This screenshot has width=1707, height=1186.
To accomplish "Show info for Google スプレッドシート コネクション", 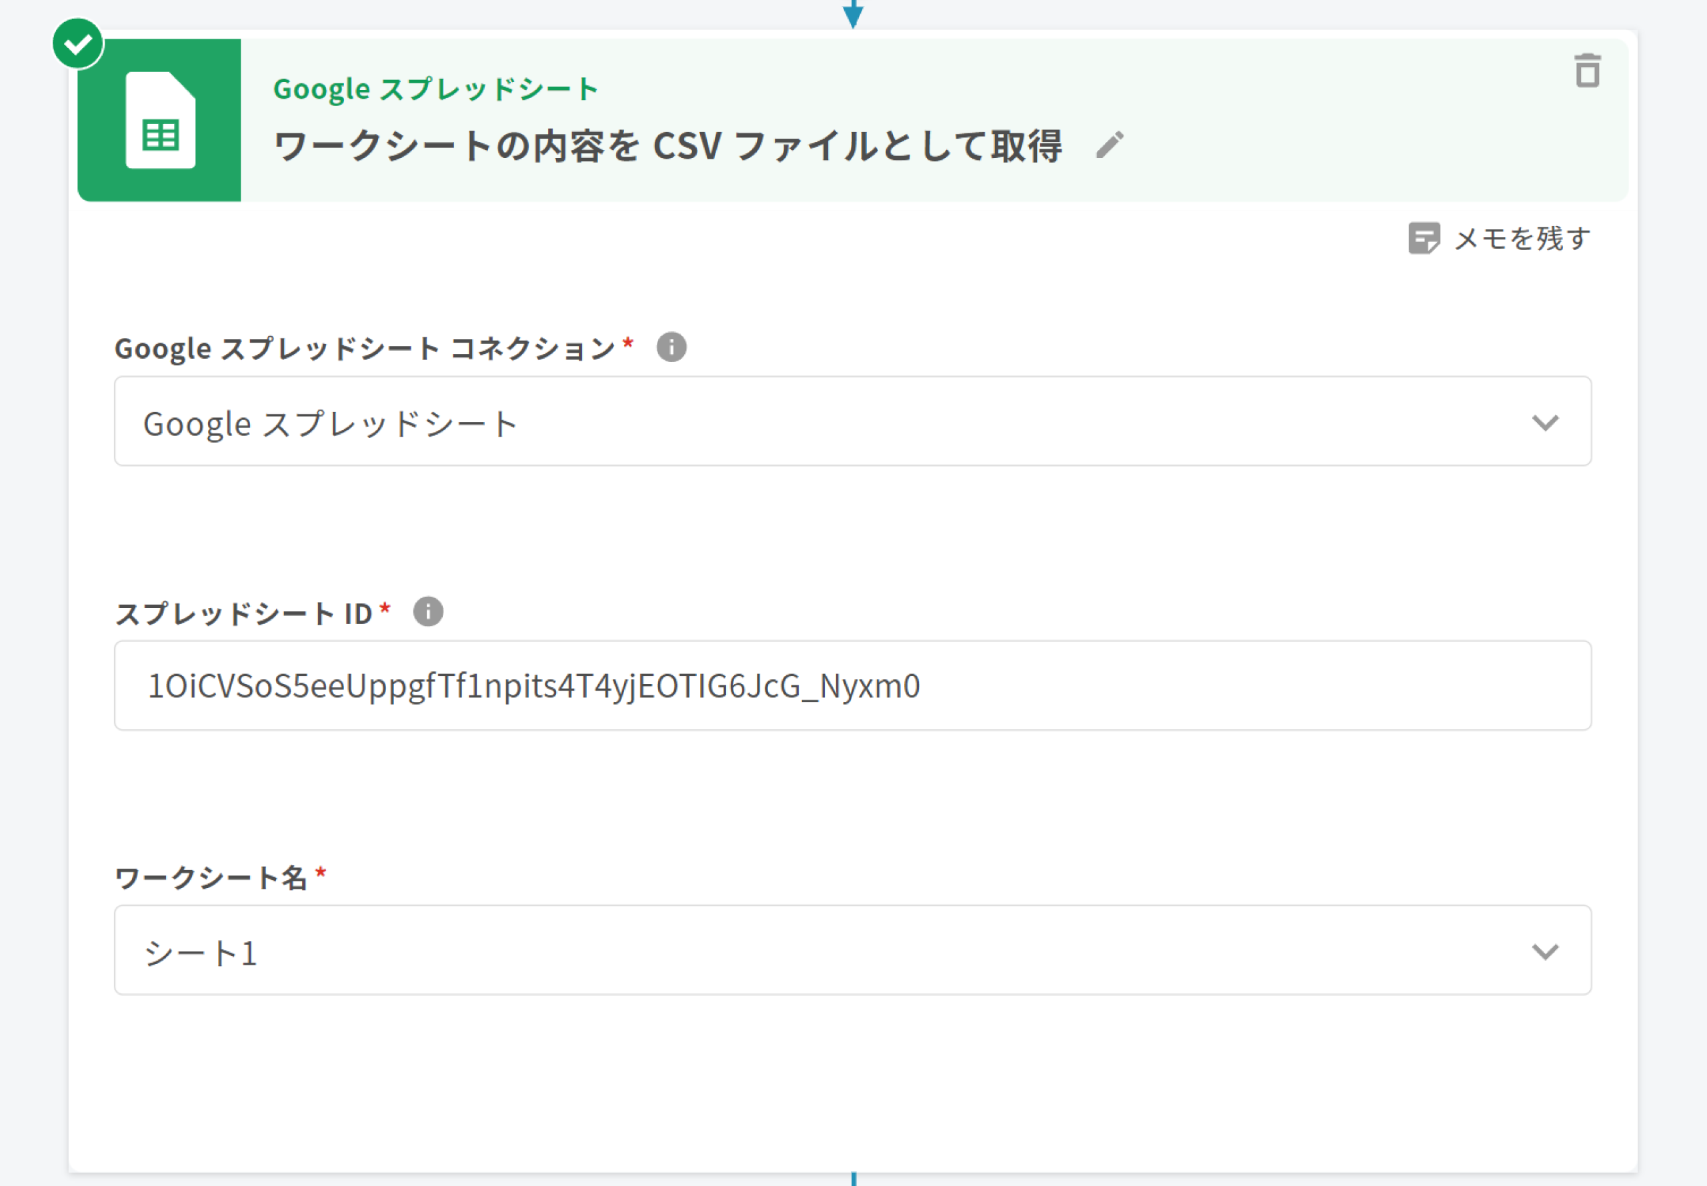I will point(670,347).
